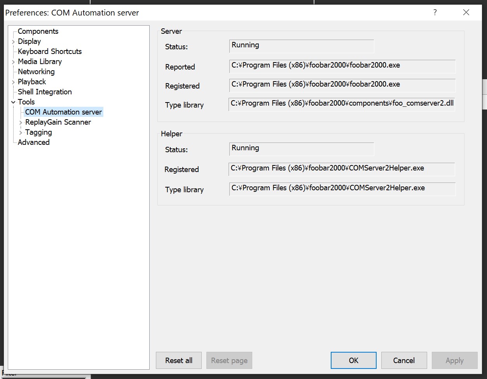Image resolution: width=487 pixels, height=379 pixels.
Task: Select the Advanced preferences page
Action: [34, 143]
